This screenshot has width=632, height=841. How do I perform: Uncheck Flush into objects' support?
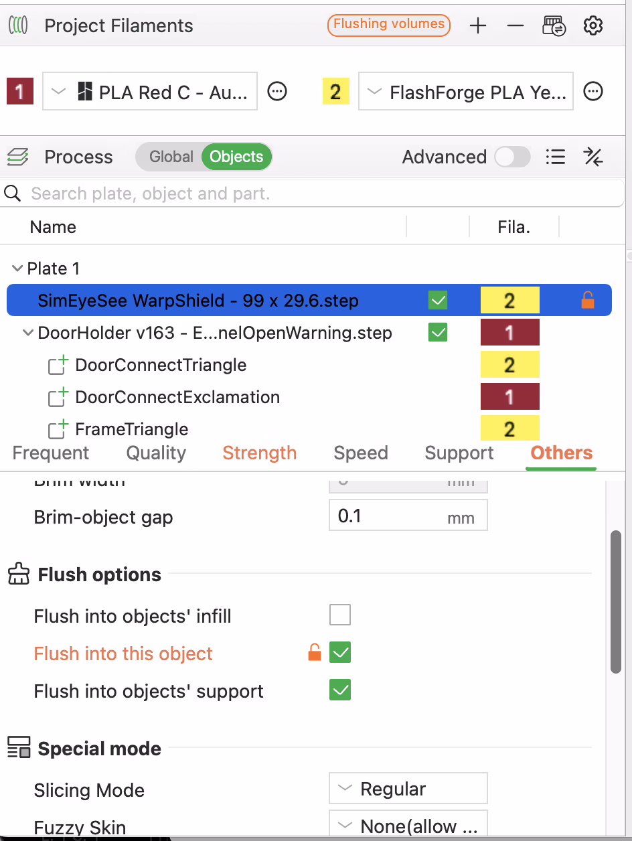point(340,690)
